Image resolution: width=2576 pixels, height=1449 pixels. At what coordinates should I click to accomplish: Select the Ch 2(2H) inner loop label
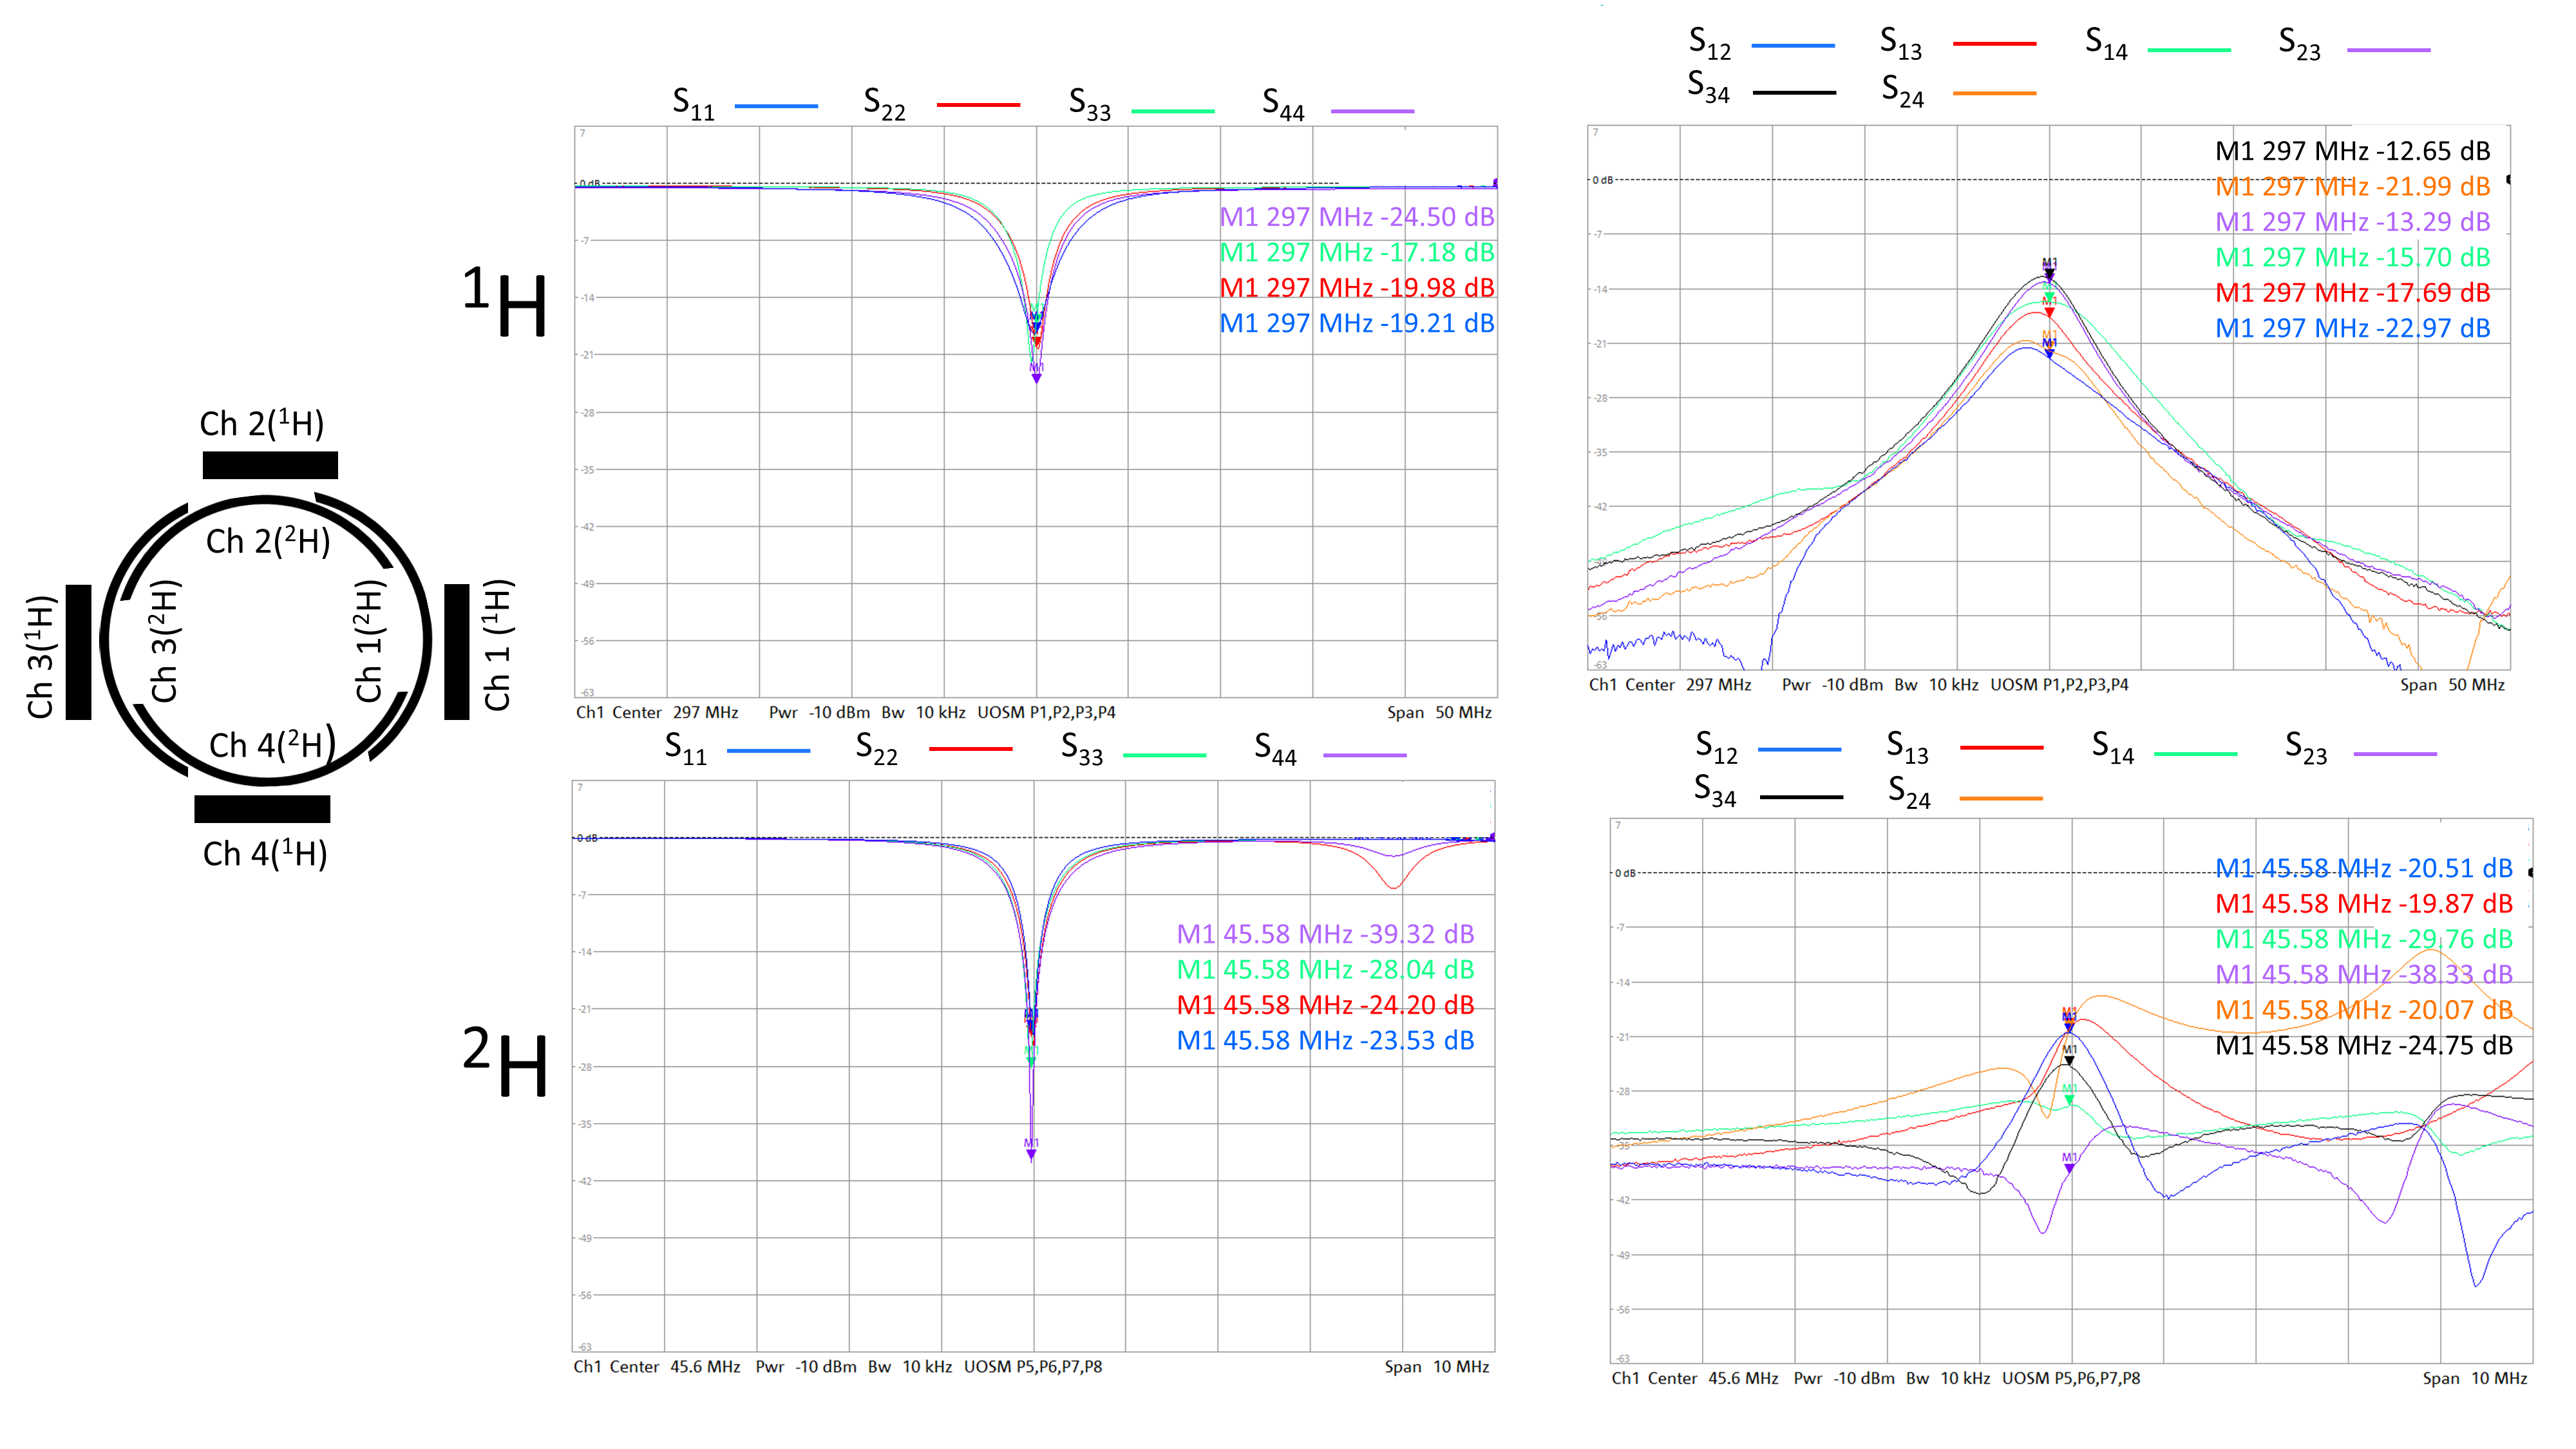click(268, 542)
